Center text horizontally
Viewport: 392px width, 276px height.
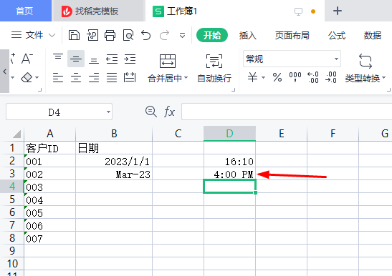[76, 78]
